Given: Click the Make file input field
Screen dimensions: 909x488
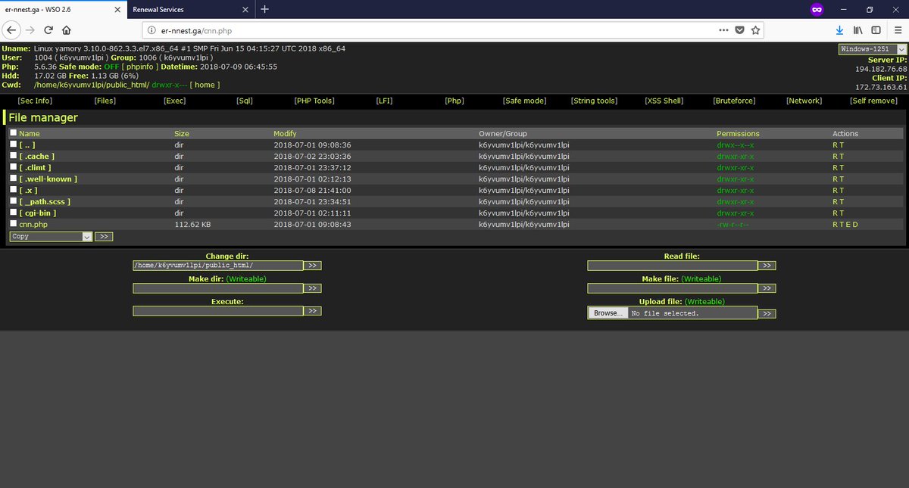Looking at the screenshot, I should coord(673,288).
